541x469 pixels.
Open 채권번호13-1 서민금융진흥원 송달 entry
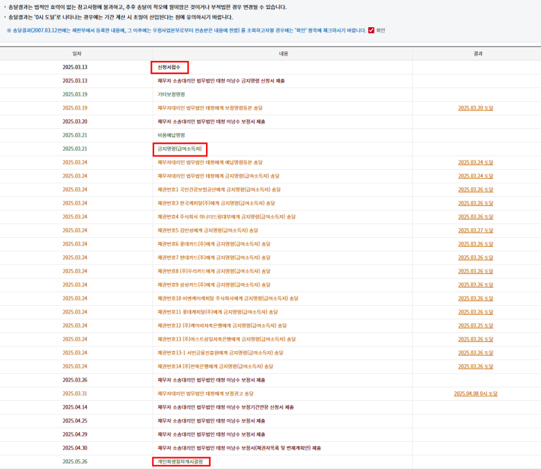(x=220, y=353)
